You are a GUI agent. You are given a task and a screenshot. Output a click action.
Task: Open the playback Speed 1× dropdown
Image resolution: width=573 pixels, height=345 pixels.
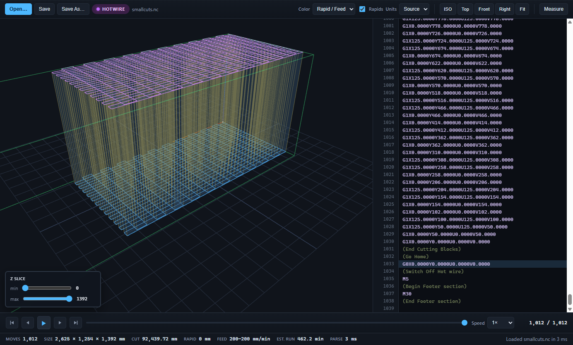501,323
